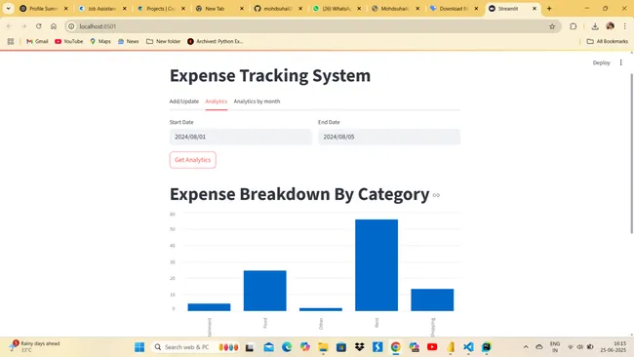Bookmark this page with the star icon
634x357 pixels.
tap(552, 26)
